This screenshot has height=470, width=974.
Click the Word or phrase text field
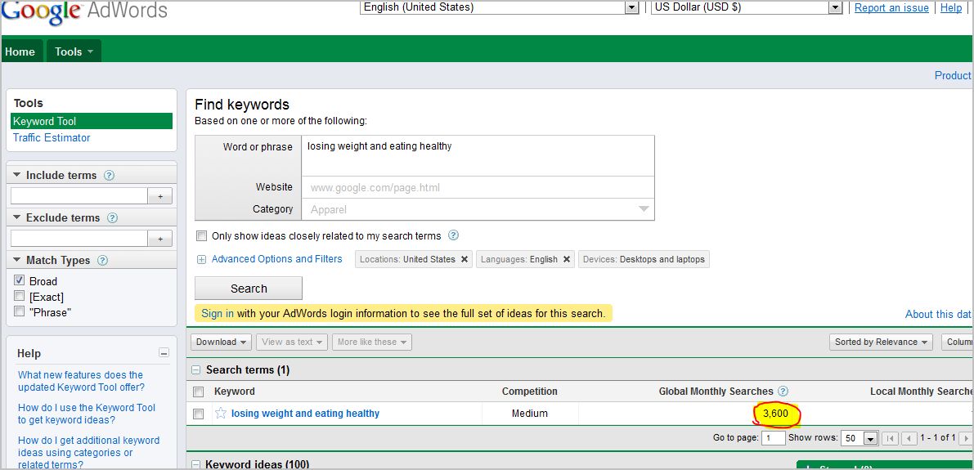[478, 155]
